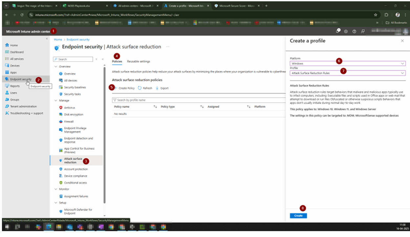Screen dimensions: 410x237
Task: Collapse the blade menu with double chevron
Action: [103, 59]
